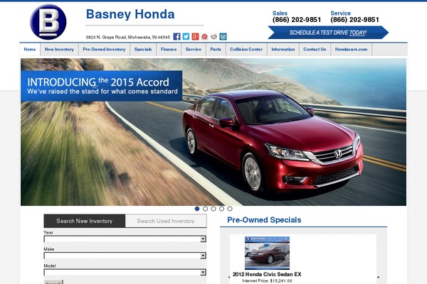Open the Home menu item
The width and height of the screenshot is (427, 284).
[x=30, y=50]
